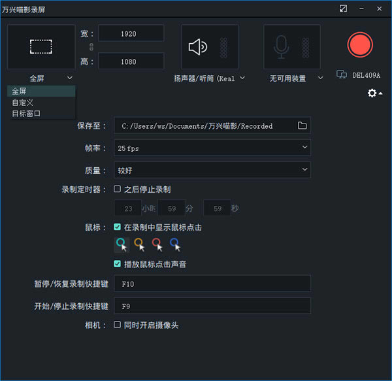This screenshot has width=392, height=381.
Task: Open the frame rate 25 fps dropdown
Action: click(x=212, y=148)
